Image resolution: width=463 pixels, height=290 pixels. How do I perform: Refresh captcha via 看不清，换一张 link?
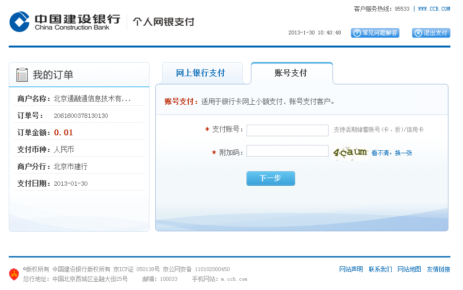[x=392, y=153]
